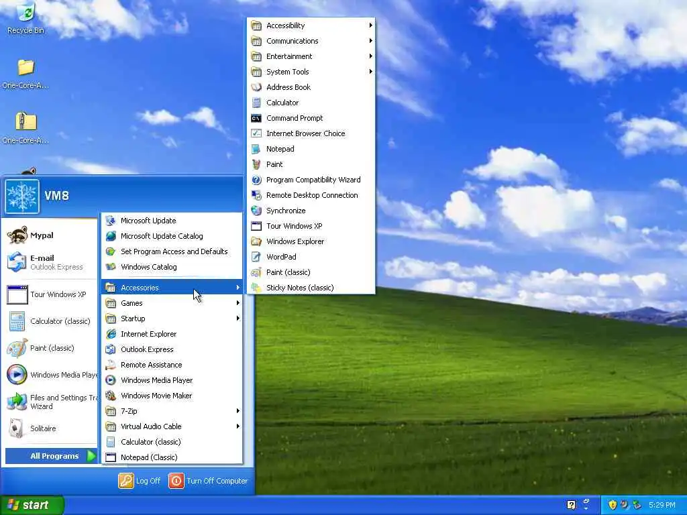Open Windows Explorer in Accessories

coord(311,241)
